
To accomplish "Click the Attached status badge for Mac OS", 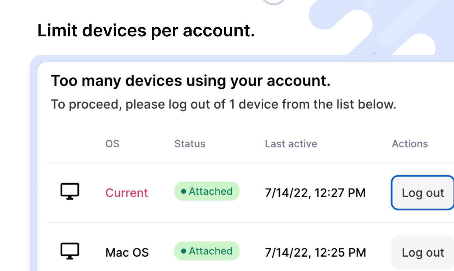I will click(x=207, y=251).
